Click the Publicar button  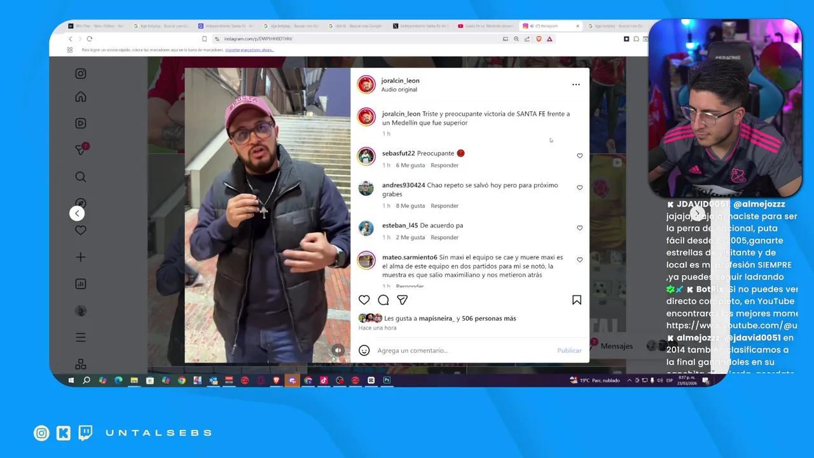[x=569, y=350]
